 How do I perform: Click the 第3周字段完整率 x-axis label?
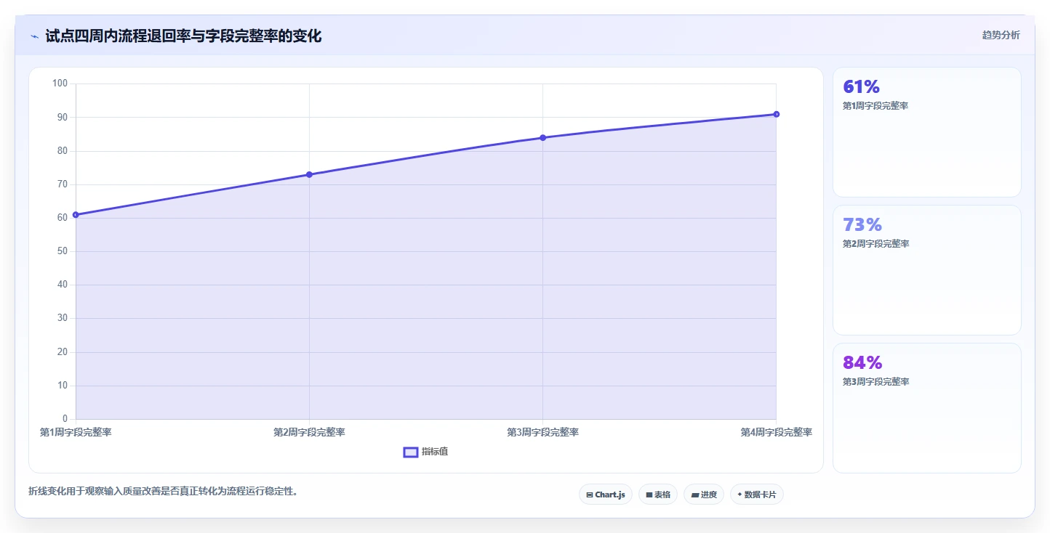coord(542,432)
